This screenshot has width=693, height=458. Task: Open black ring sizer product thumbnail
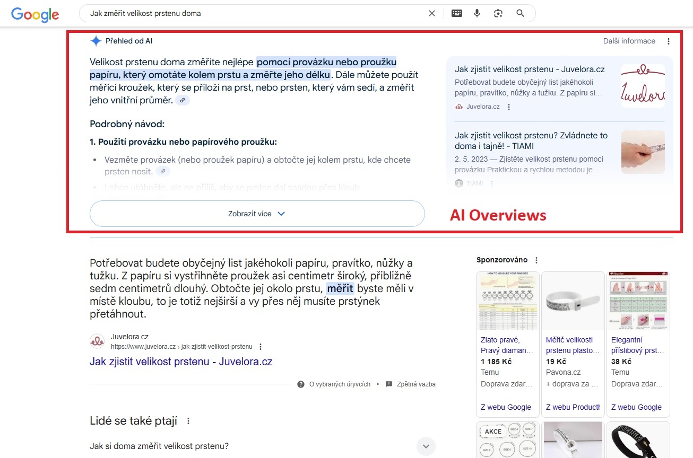638,440
